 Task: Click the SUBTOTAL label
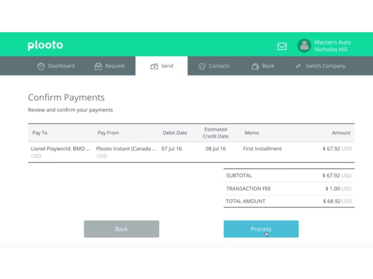pos(239,176)
